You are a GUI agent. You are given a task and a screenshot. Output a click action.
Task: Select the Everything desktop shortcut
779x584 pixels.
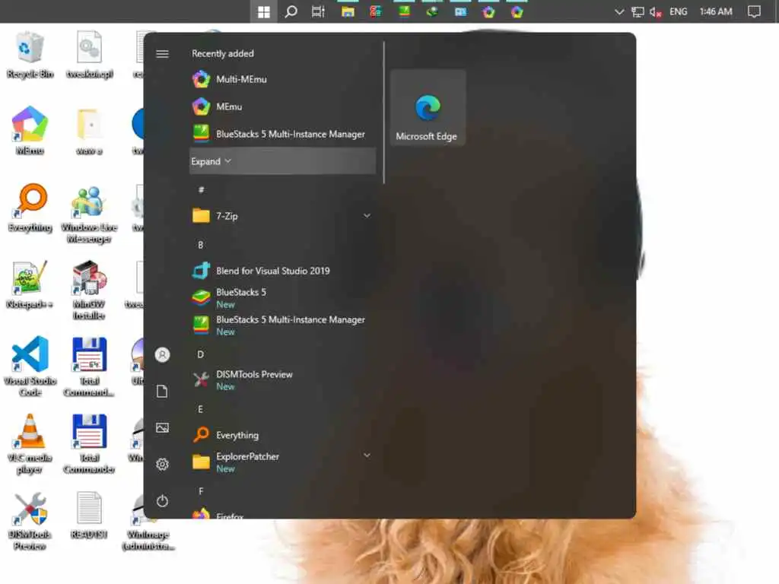[x=30, y=208]
